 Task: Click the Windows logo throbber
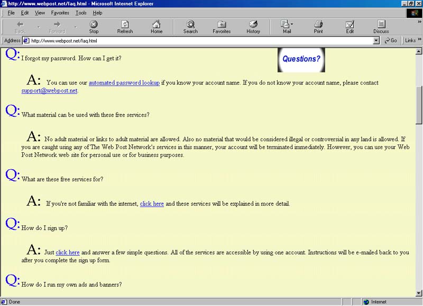(x=415, y=13)
